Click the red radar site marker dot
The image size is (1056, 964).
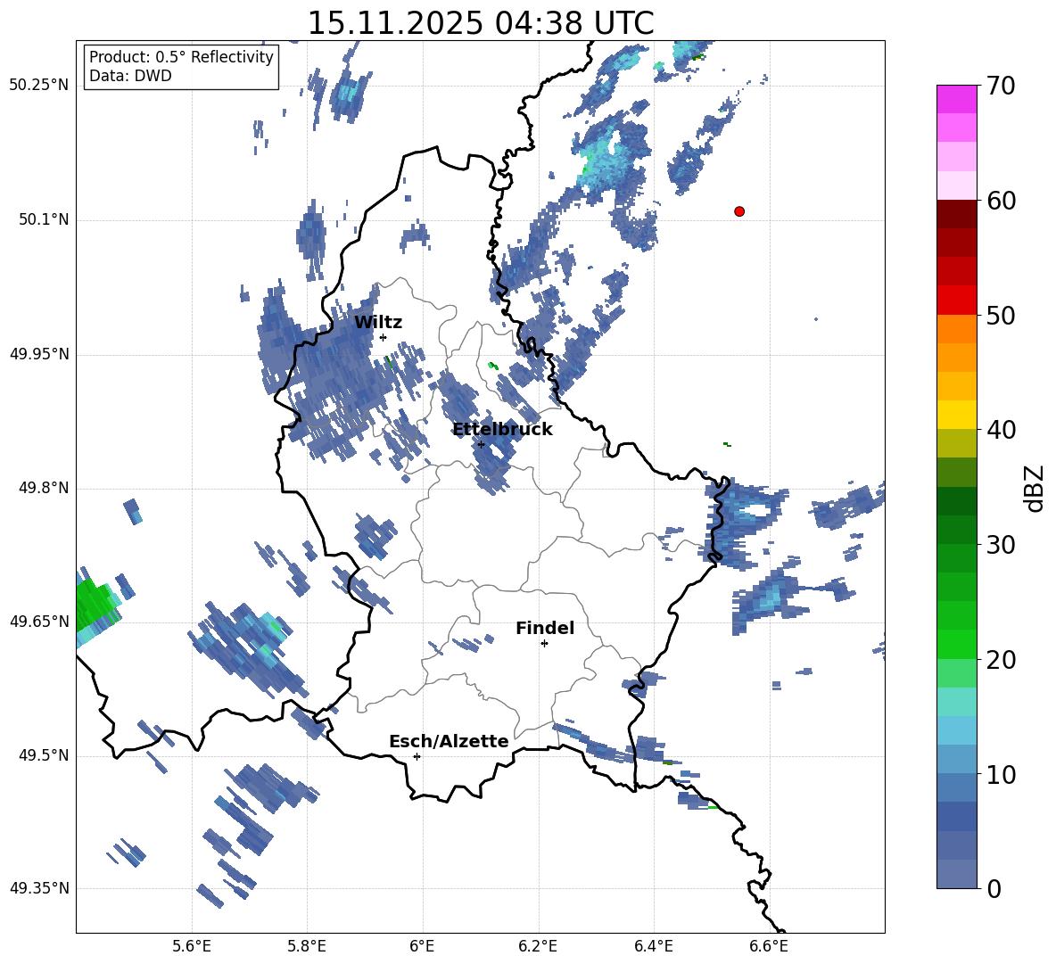(x=739, y=211)
